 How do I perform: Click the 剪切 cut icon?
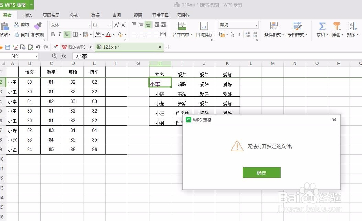coord(17,25)
